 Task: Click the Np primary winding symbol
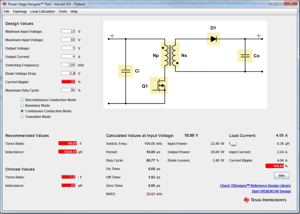(165, 55)
